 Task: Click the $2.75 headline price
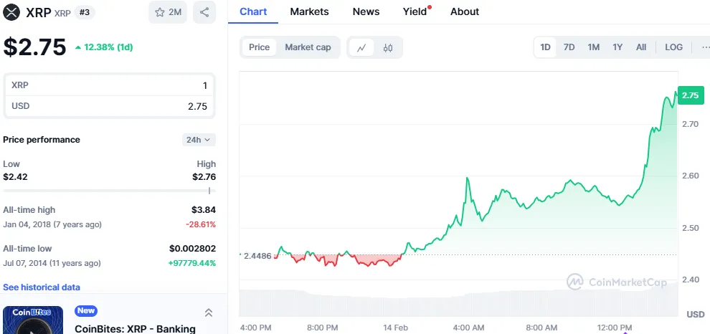tap(35, 47)
